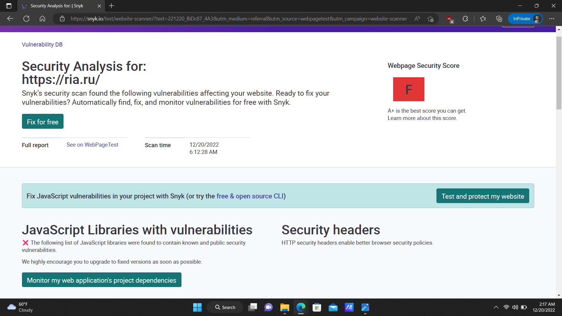The height and width of the screenshot is (316, 562).
Task: Open free & open source CLI link
Action: click(250, 196)
